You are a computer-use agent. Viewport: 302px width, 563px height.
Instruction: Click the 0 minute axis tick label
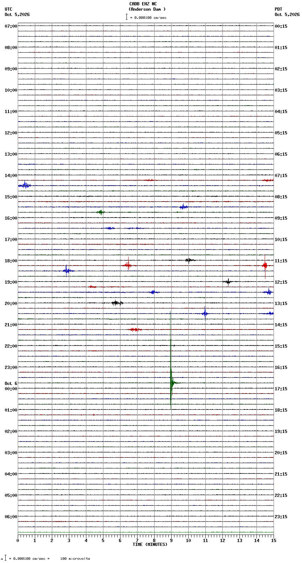pyautogui.click(x=18, y=541)
